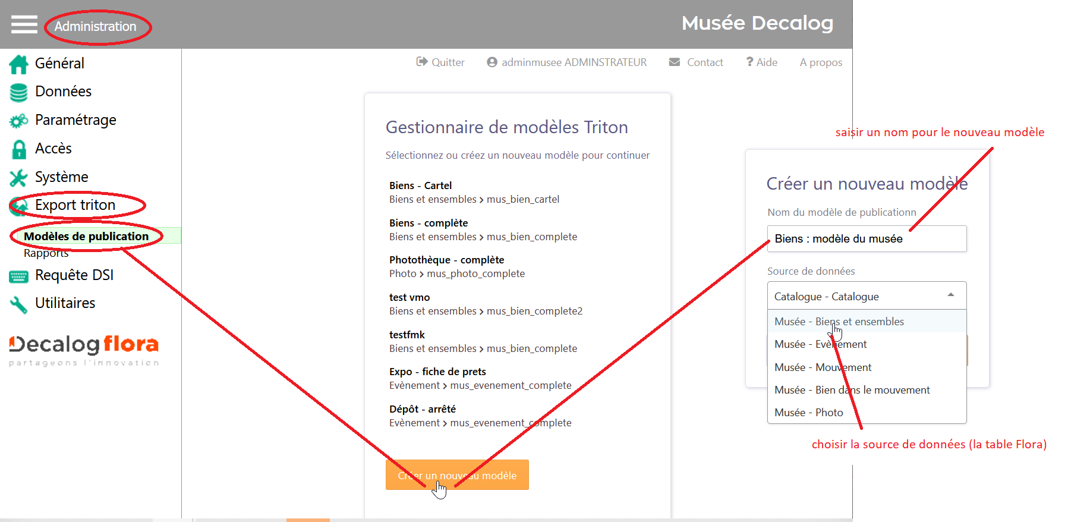Select the Dépôt - arrêté model
The height and width of the screenshot is (522, 1090).
[423, 409]
